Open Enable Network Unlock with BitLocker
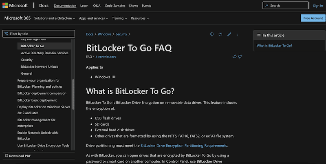The height and width of the screenshot is (164, 326). click(37, 135)
